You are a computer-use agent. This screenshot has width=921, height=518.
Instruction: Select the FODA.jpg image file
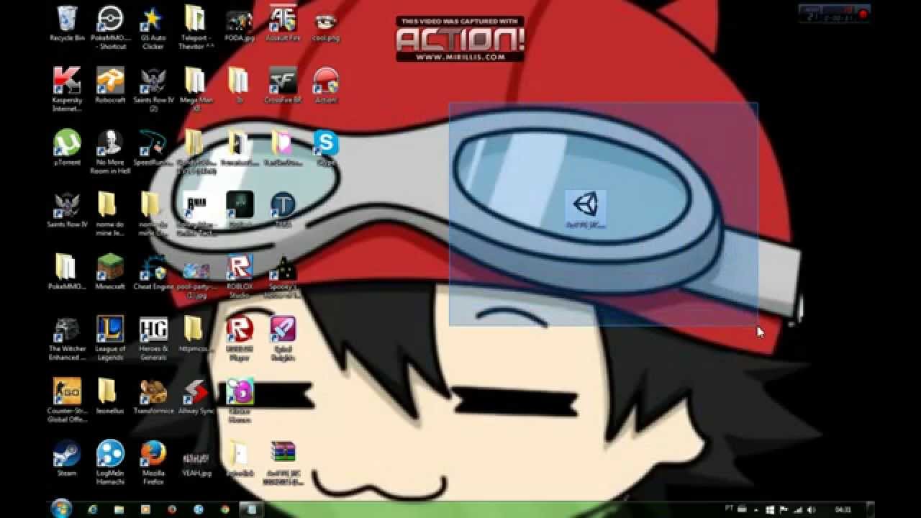click(x=239, y=24)
